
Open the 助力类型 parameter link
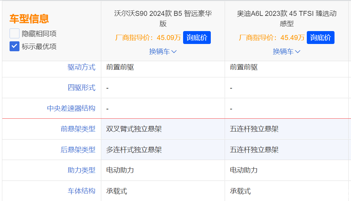tap(81, 170)
